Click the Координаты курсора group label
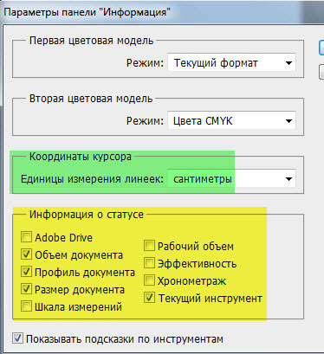 [81, 157]
